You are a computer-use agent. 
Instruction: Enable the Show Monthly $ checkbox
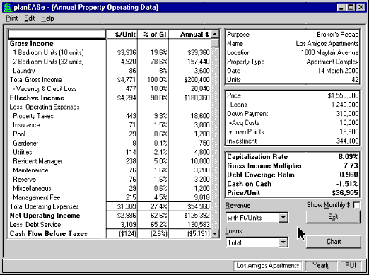(357, 205)
